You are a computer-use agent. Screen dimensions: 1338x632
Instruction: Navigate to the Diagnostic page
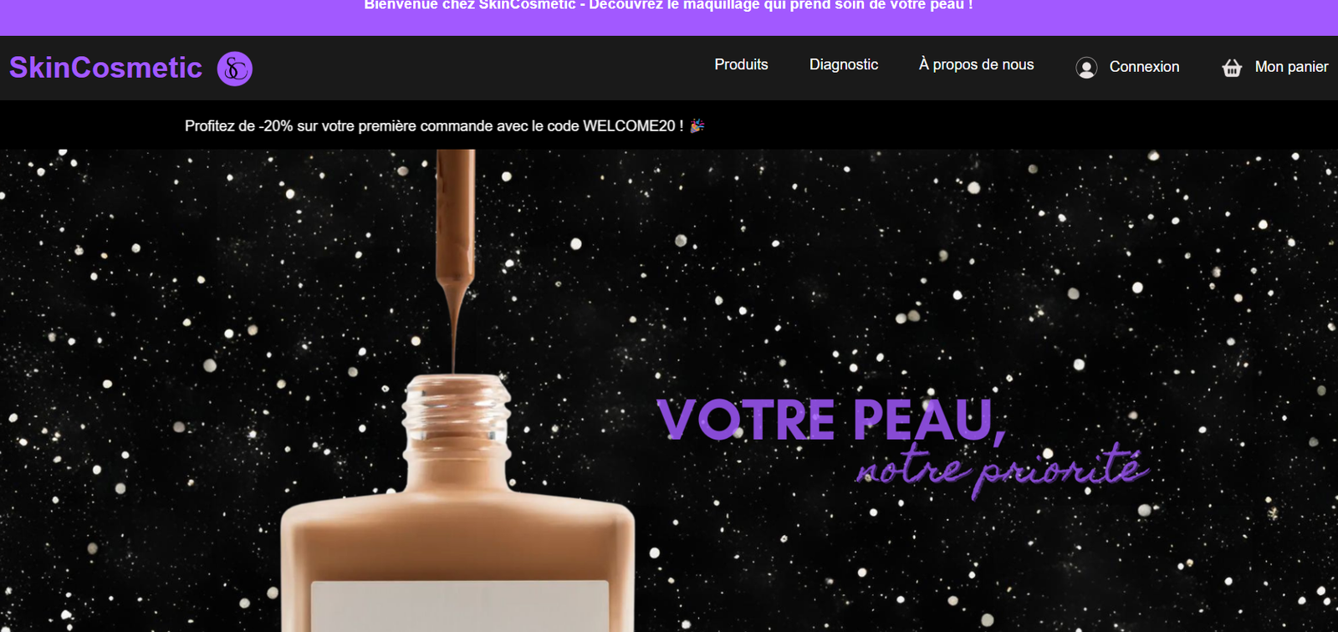pyautogui.click(x=844, y=64)
